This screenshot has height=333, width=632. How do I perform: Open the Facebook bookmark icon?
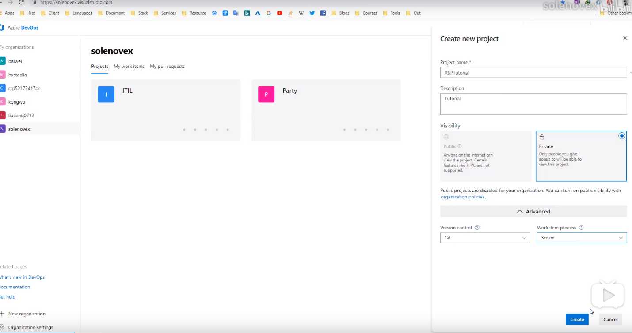point(323,13)
